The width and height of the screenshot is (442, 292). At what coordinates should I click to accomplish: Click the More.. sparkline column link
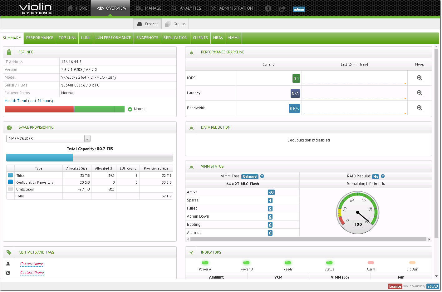(x=420, y=64)
